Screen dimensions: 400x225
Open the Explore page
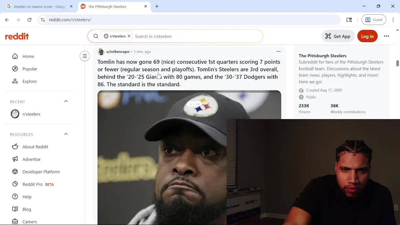click(x=29, y=81)
